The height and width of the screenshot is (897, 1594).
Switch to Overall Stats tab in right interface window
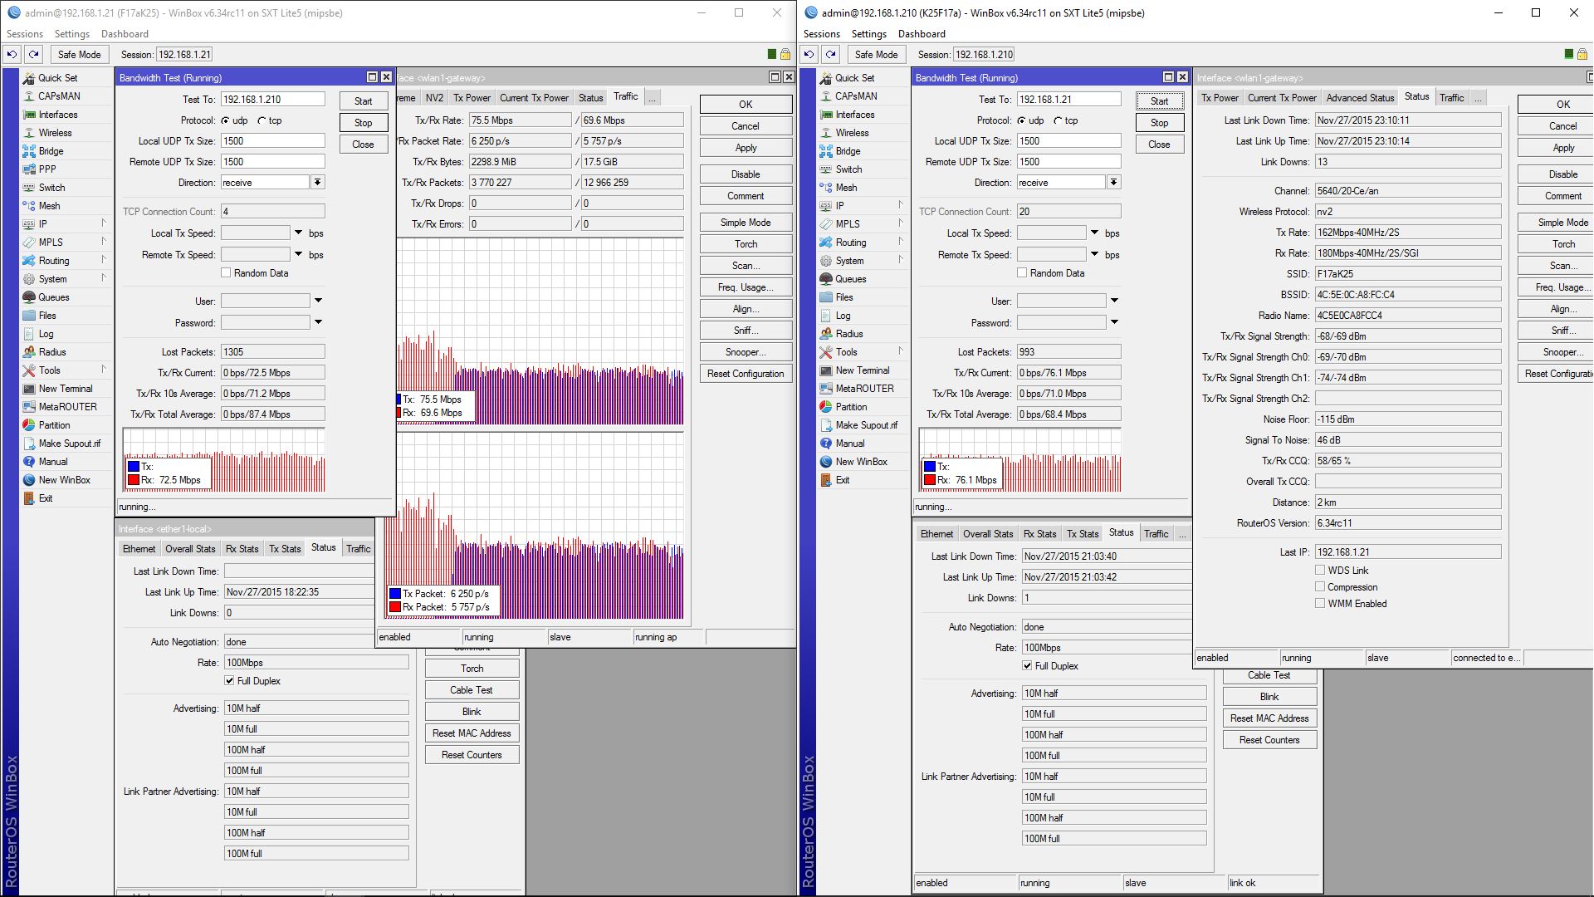tap(988, 534)
